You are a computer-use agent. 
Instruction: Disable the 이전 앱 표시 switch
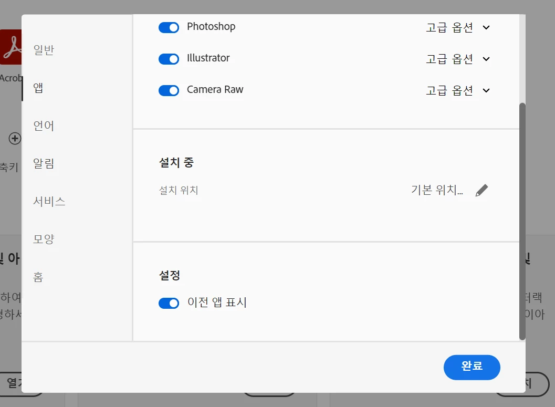[x=169, y=303]
